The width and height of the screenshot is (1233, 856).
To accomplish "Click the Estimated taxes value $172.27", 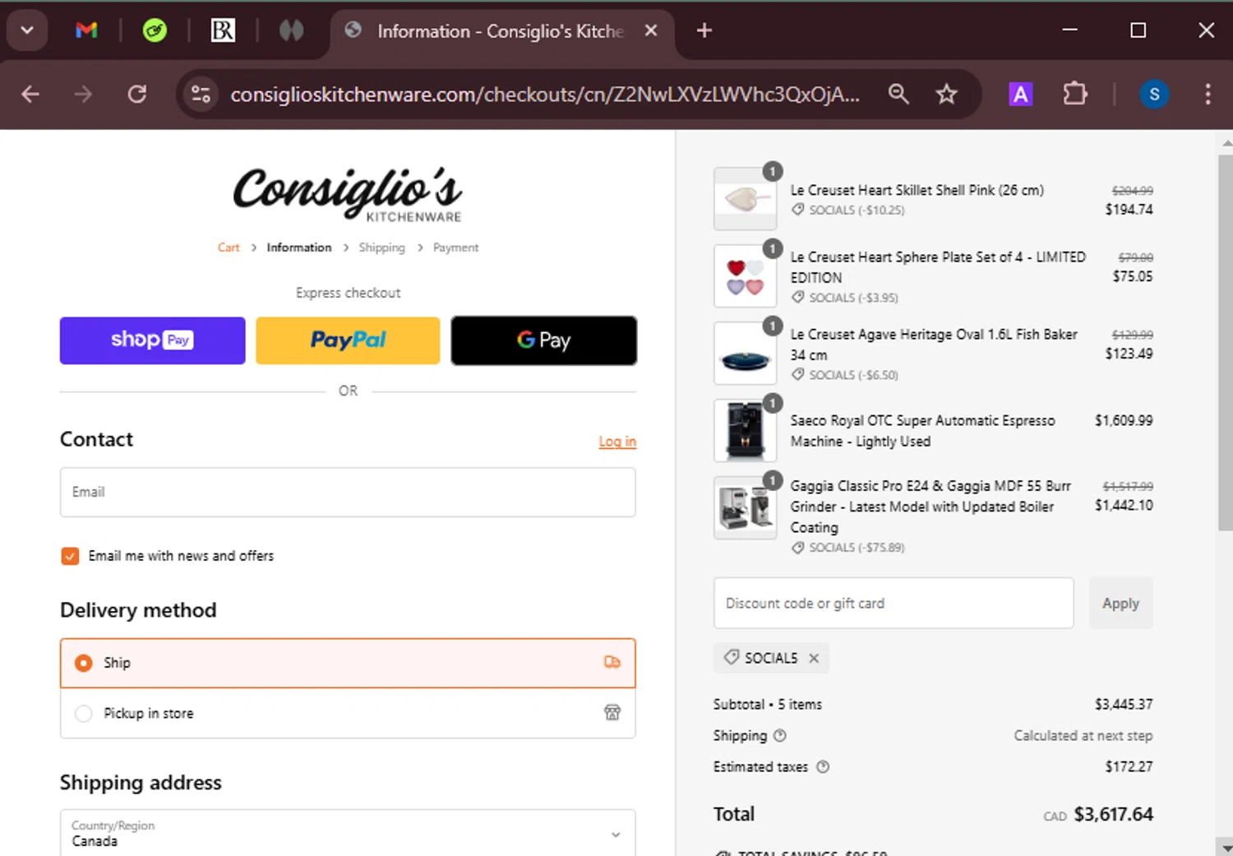I will [1129, 766].
